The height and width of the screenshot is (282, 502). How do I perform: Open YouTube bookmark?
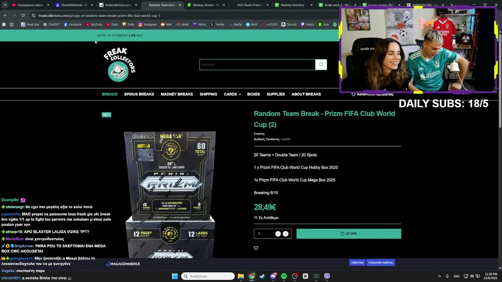(x=94, y=24)
